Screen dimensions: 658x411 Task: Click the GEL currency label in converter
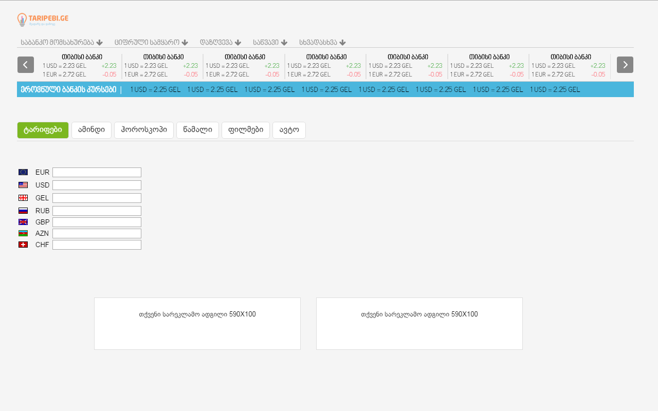(42, 198)
